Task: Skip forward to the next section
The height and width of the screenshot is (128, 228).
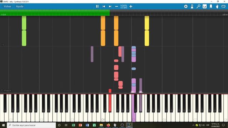Action: point(110,6)
